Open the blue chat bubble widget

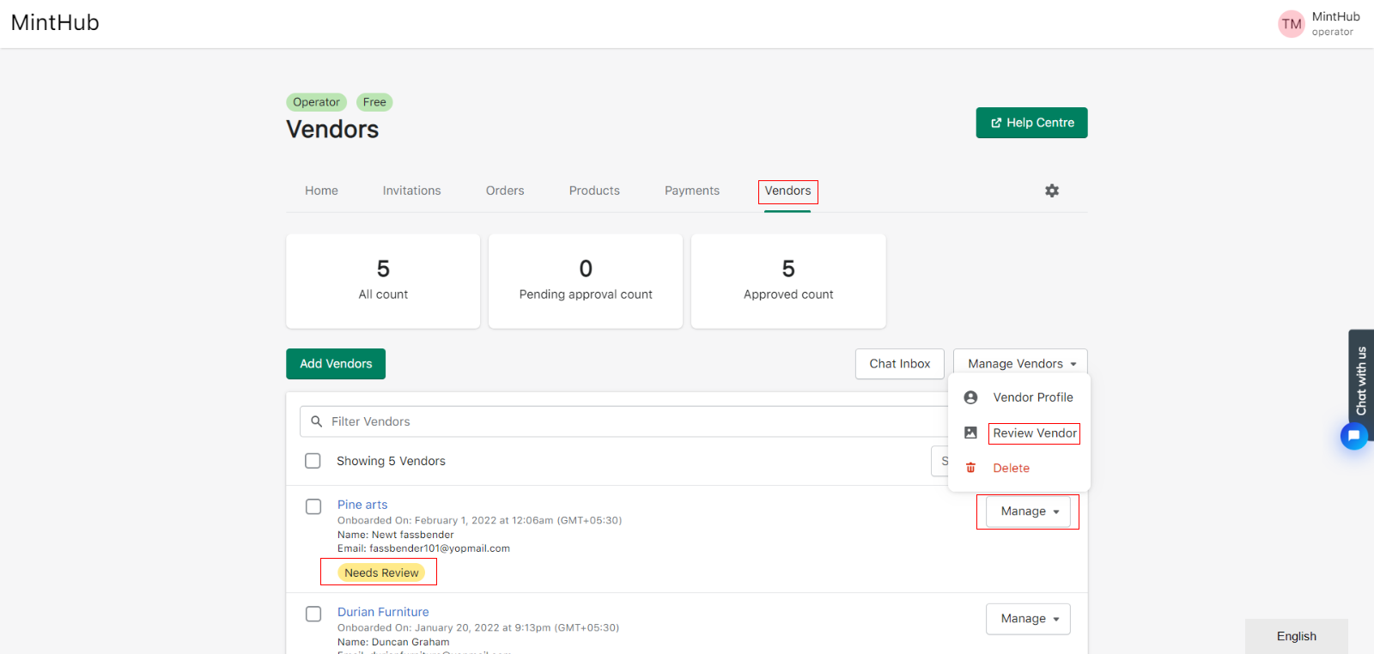(x=1354, y=436)
